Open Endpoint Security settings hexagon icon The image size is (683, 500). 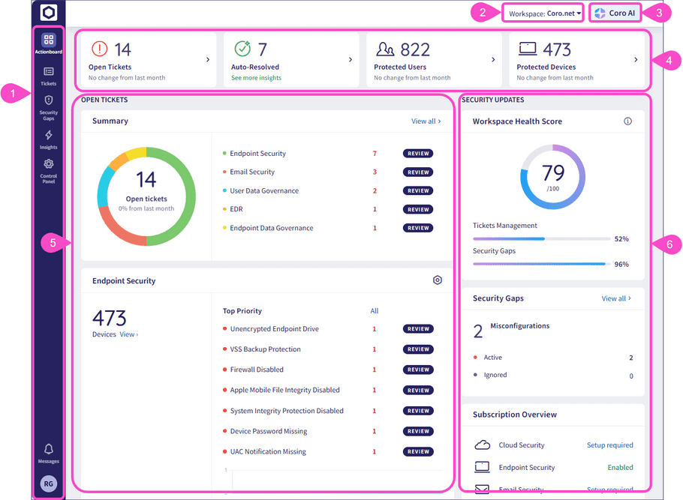point(438,280)
